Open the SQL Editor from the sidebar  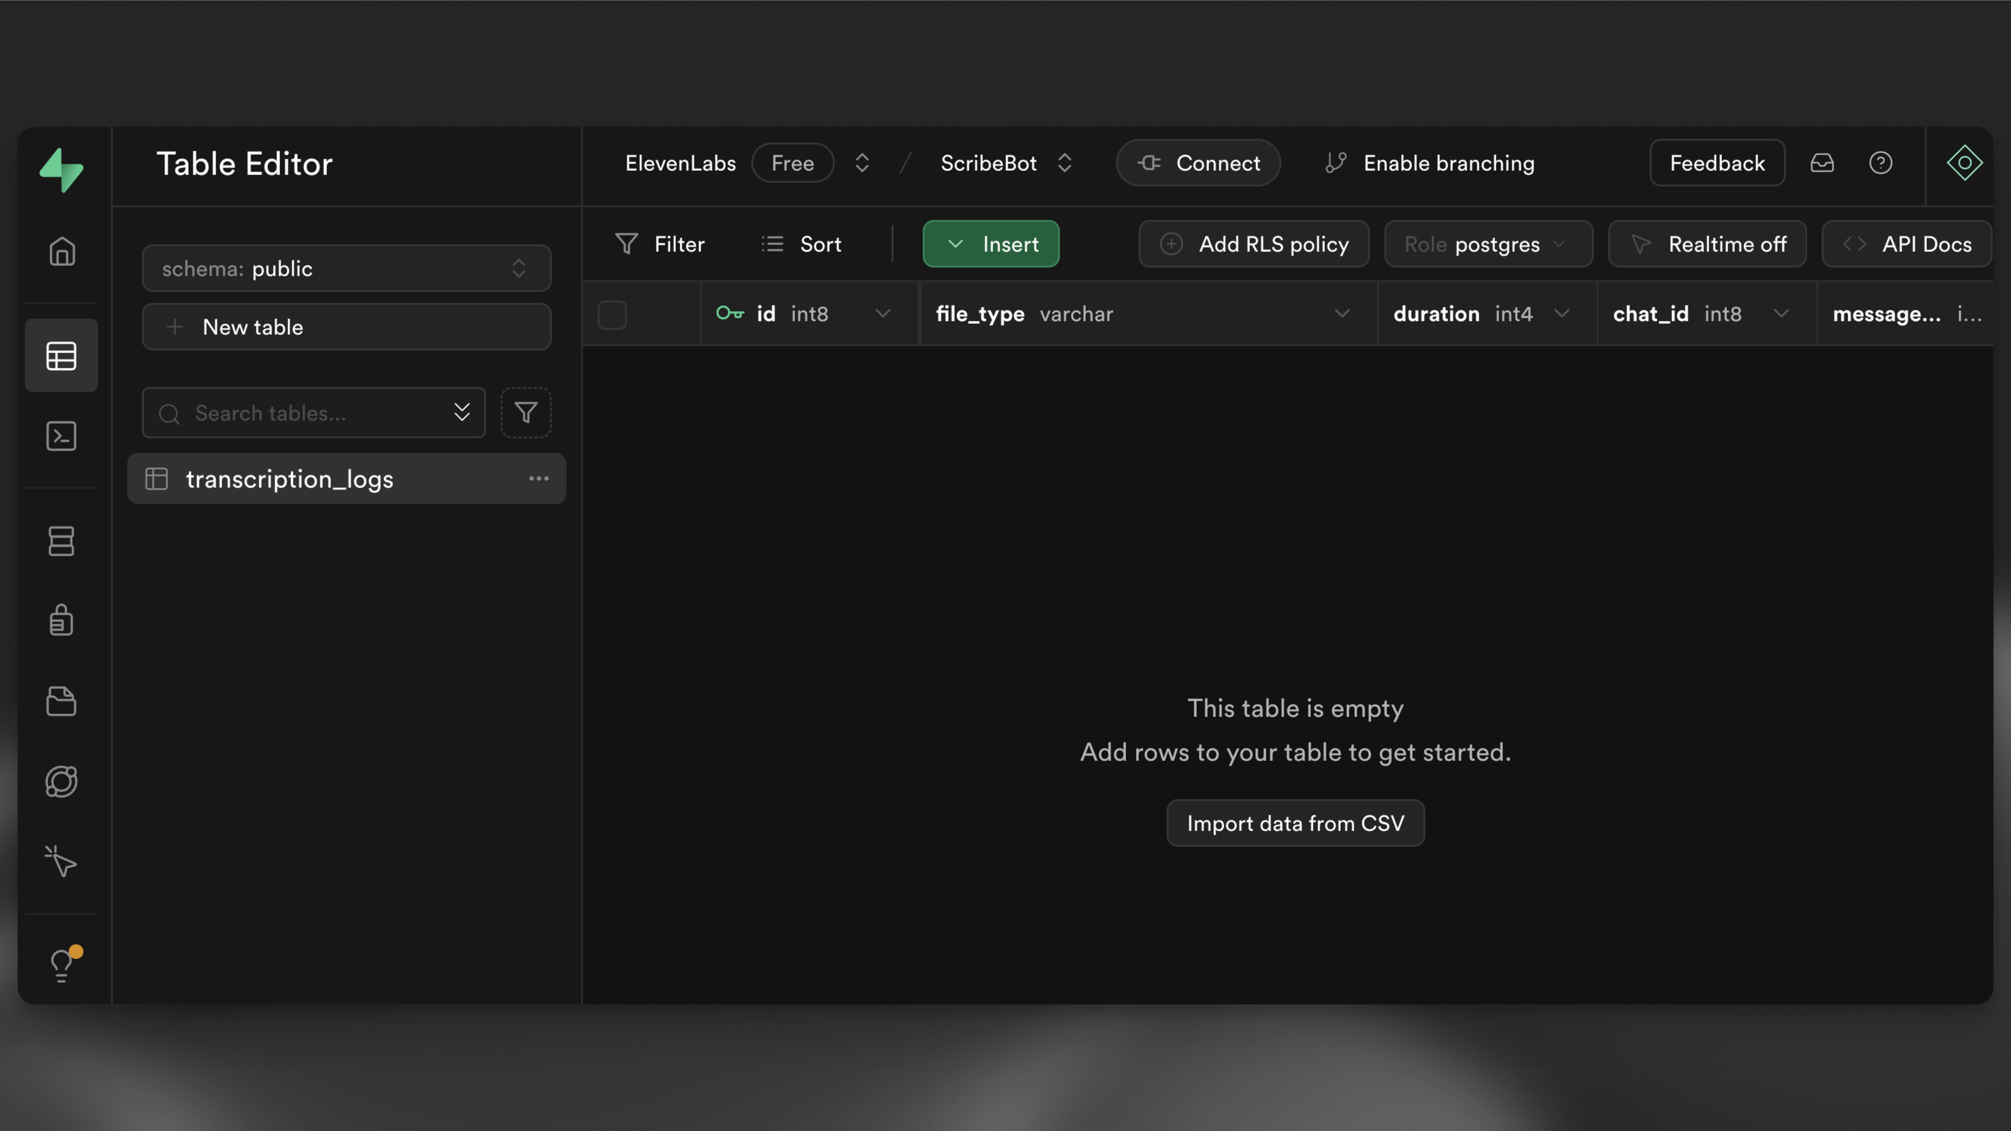tap(62, 437)
